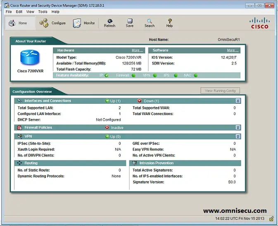Image resolution: width=278 pixels, height=226 pixels.
Task: Click the Software More link
Action: [x=233, y=50]
